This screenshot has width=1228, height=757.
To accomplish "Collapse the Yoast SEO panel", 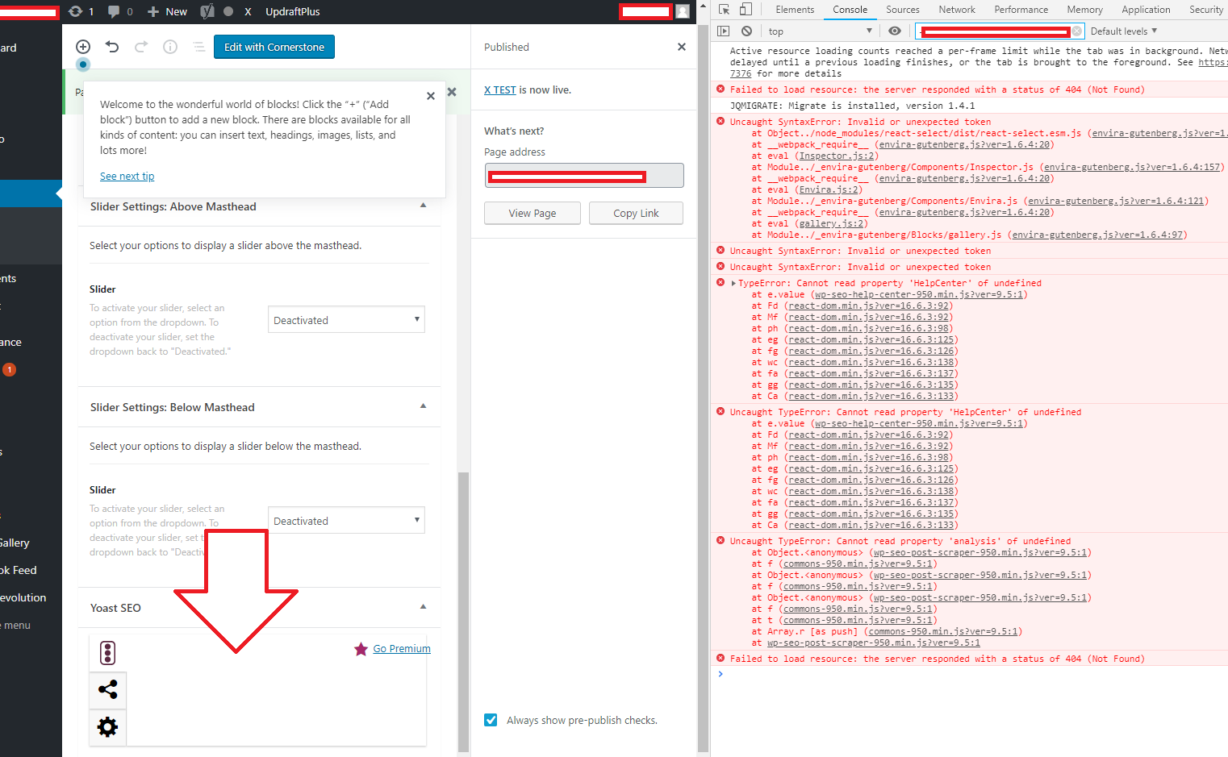I will pos(423,607).
